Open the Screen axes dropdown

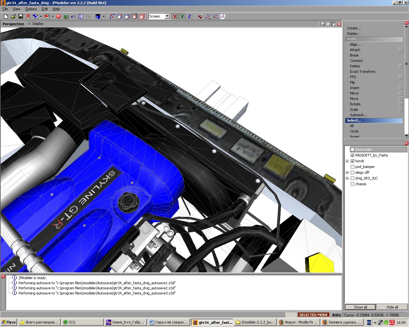coord(167,16)
